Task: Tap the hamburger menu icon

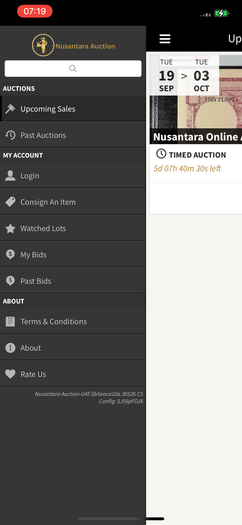Action: pyautogui.click(x=165, y=39)
